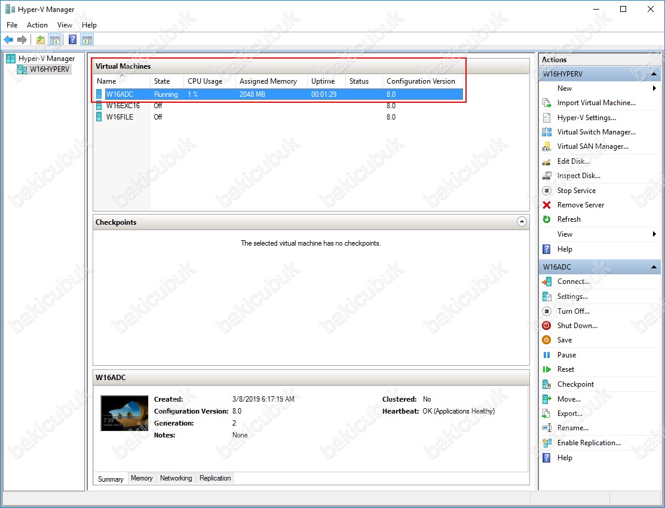Click the orange Save icon
This screenshot has width=665, height=508.
(x=547, y=340)
